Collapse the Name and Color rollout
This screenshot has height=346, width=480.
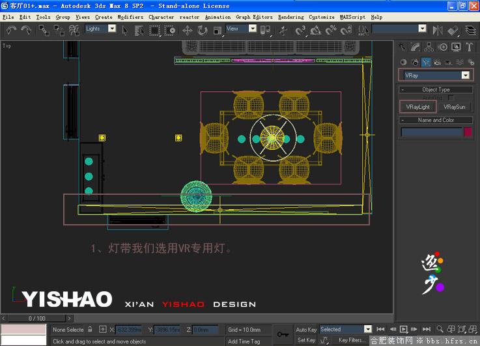click(x=436, y=120)
